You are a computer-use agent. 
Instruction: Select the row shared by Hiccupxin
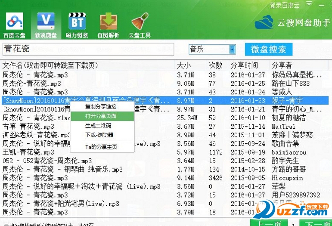pyautogui.click(x=165, y=178)
